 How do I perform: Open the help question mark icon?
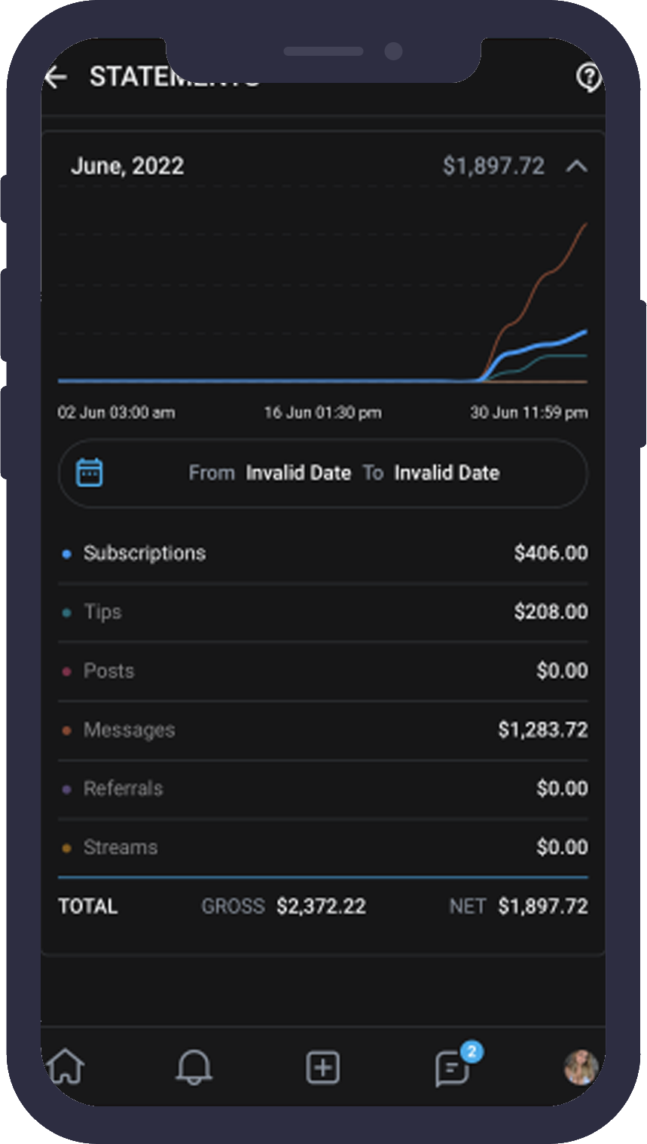click(x=588, y=77)
